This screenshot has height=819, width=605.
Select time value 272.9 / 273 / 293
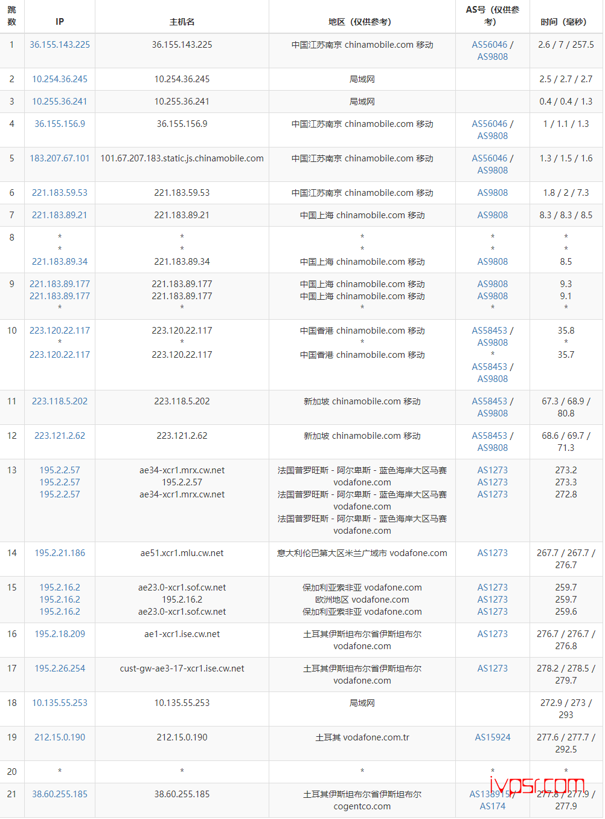(x=566, y=709)
